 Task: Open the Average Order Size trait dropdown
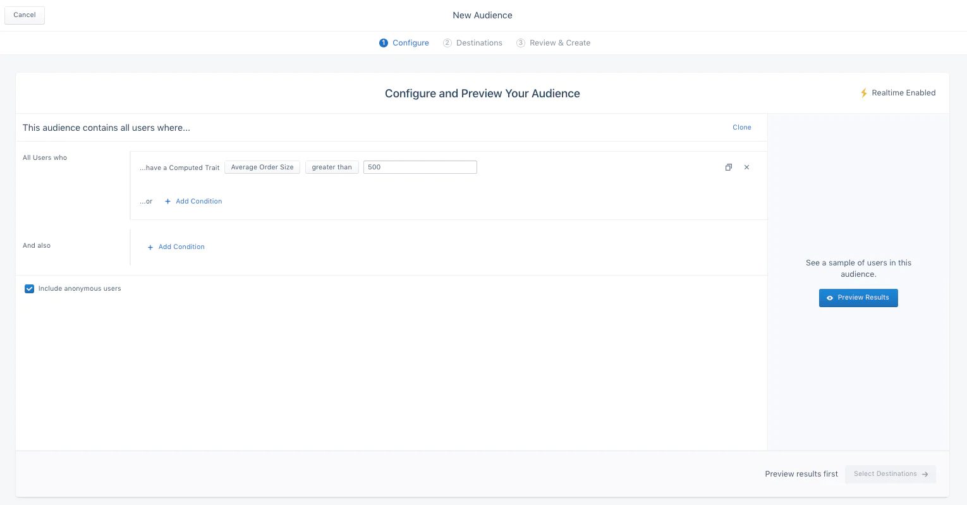[x=262, y=167]
